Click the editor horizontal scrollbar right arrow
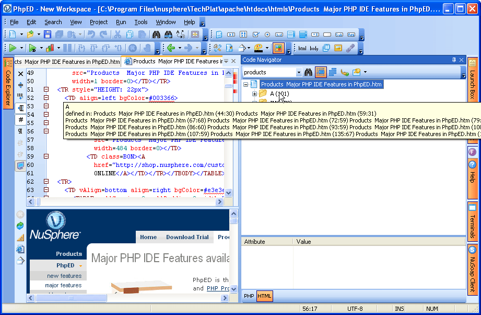The image size is (481, 315). (x=219, y=202)
